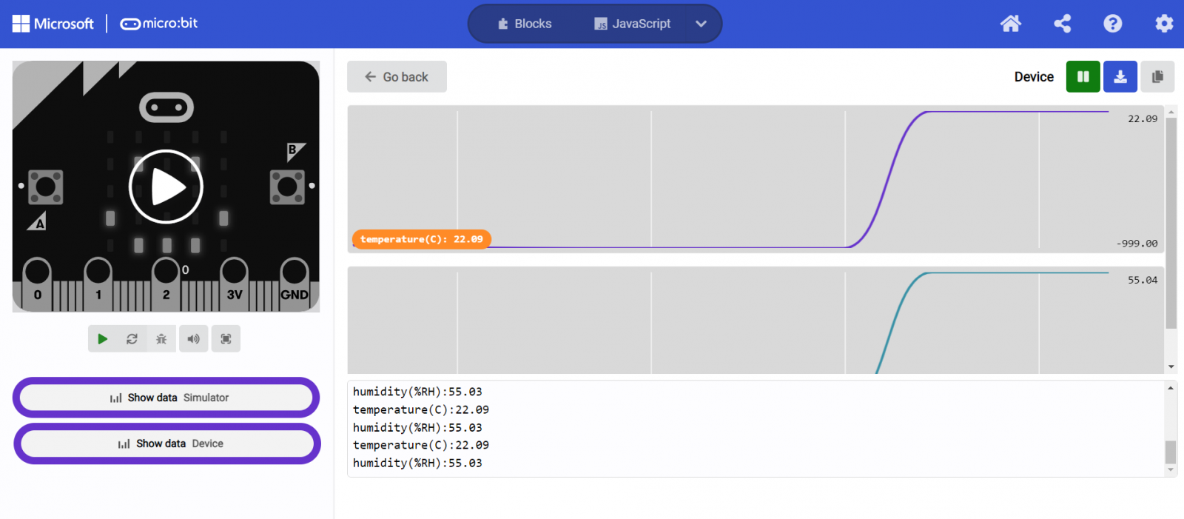Click the chart scrollbar thumb

pos(1171,222)
